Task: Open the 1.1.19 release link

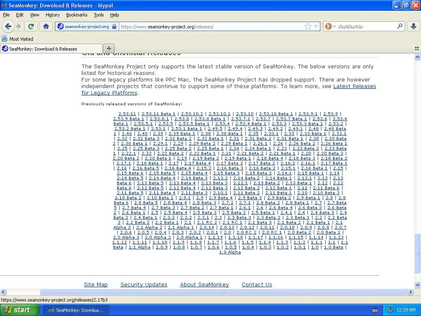Action: pos(215,237)
